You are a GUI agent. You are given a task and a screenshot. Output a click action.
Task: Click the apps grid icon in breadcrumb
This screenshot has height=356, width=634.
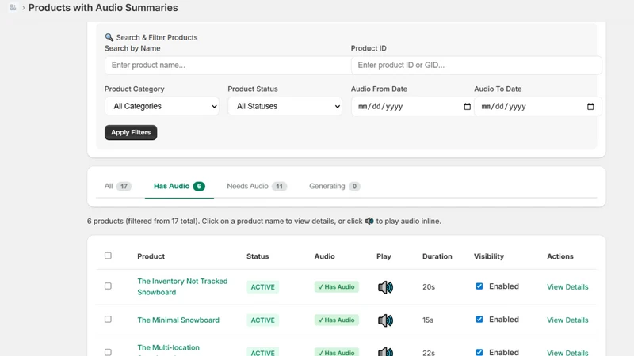click(13, 8)
